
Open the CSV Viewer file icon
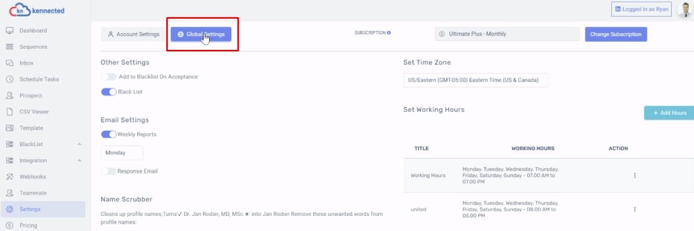[9, 112]
